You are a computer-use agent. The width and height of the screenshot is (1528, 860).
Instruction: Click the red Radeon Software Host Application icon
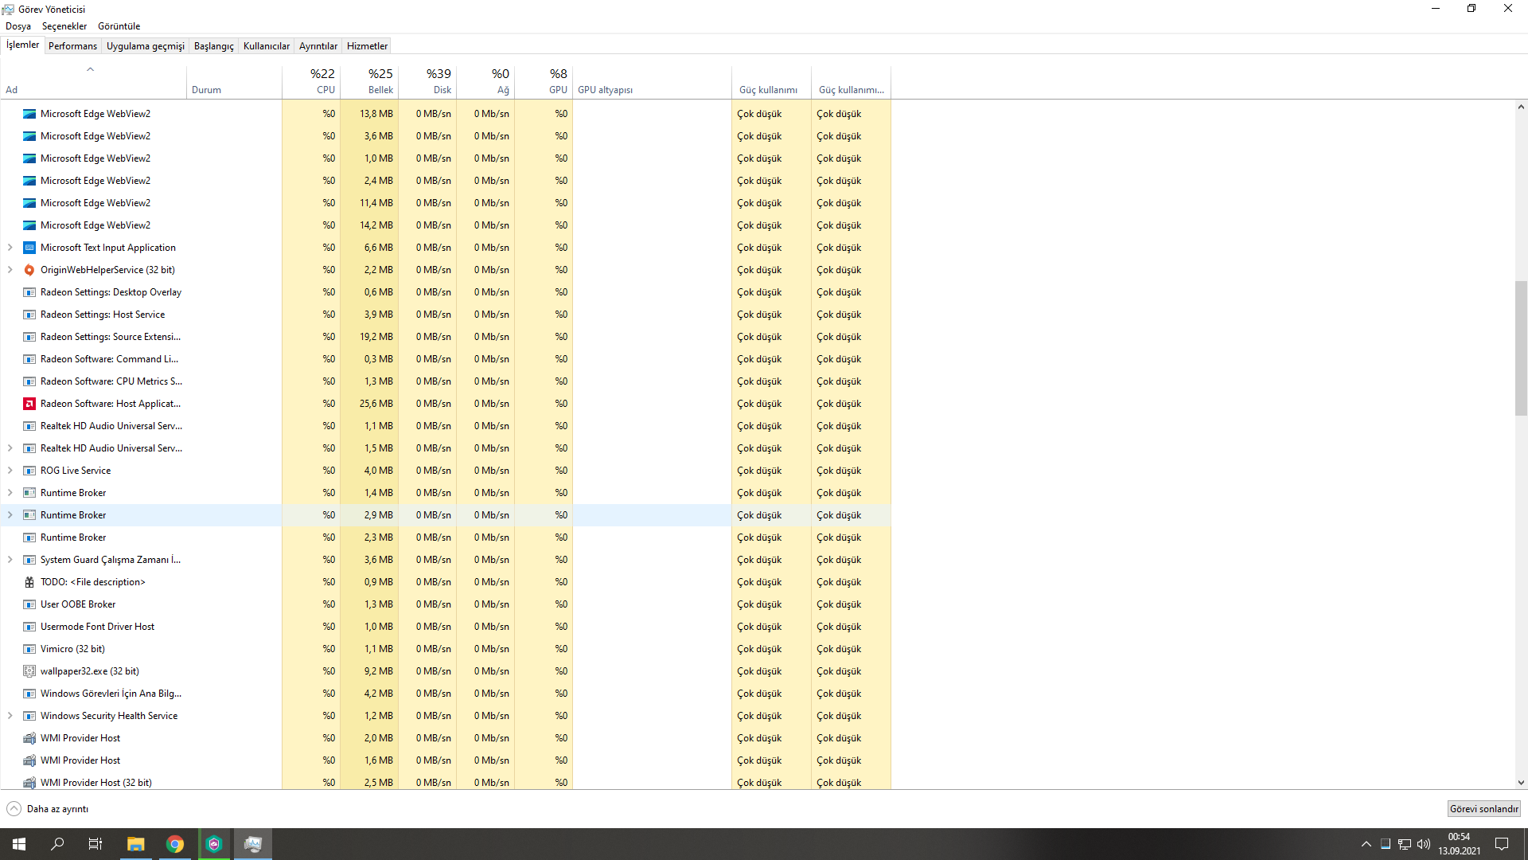pyautogui.click(x=29, y=404)
